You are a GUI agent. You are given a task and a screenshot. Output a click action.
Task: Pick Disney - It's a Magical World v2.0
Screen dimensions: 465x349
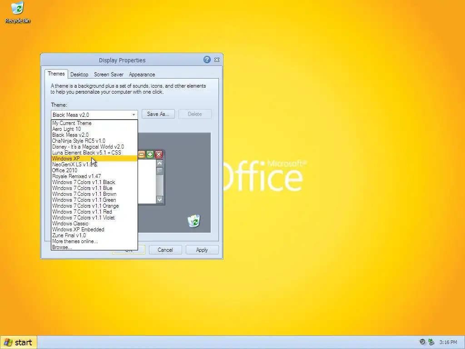pos(94,147)
